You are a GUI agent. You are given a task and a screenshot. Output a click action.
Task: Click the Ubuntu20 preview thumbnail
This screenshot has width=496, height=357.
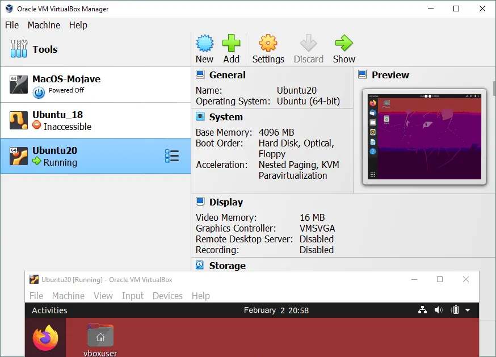pyautogui.click(x=424, y=136)
